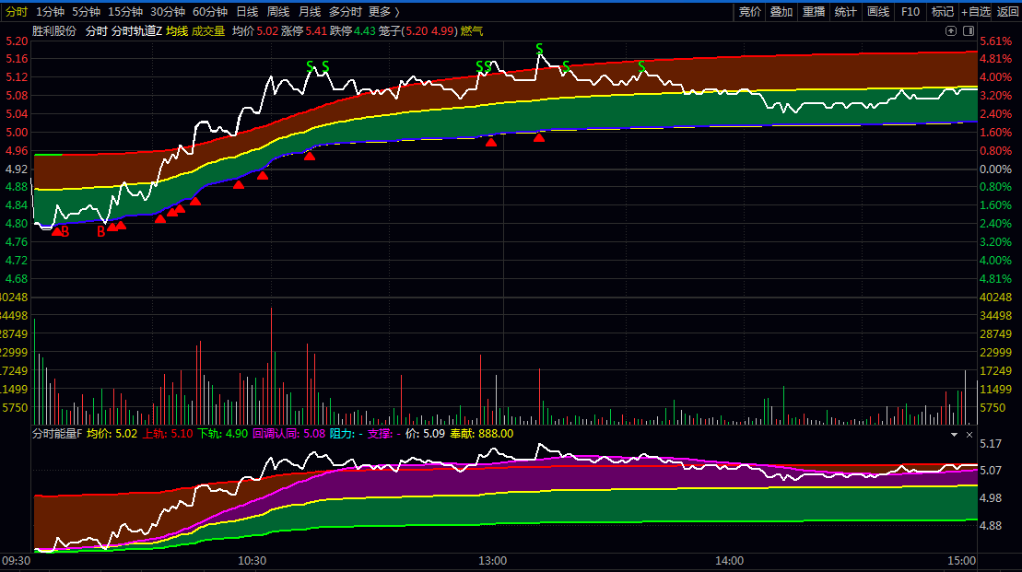This screenshot has width=1022, height=572.
Task: Open the 分时能量F indicator dropdown triangle
Action: (x=954, y=435)
